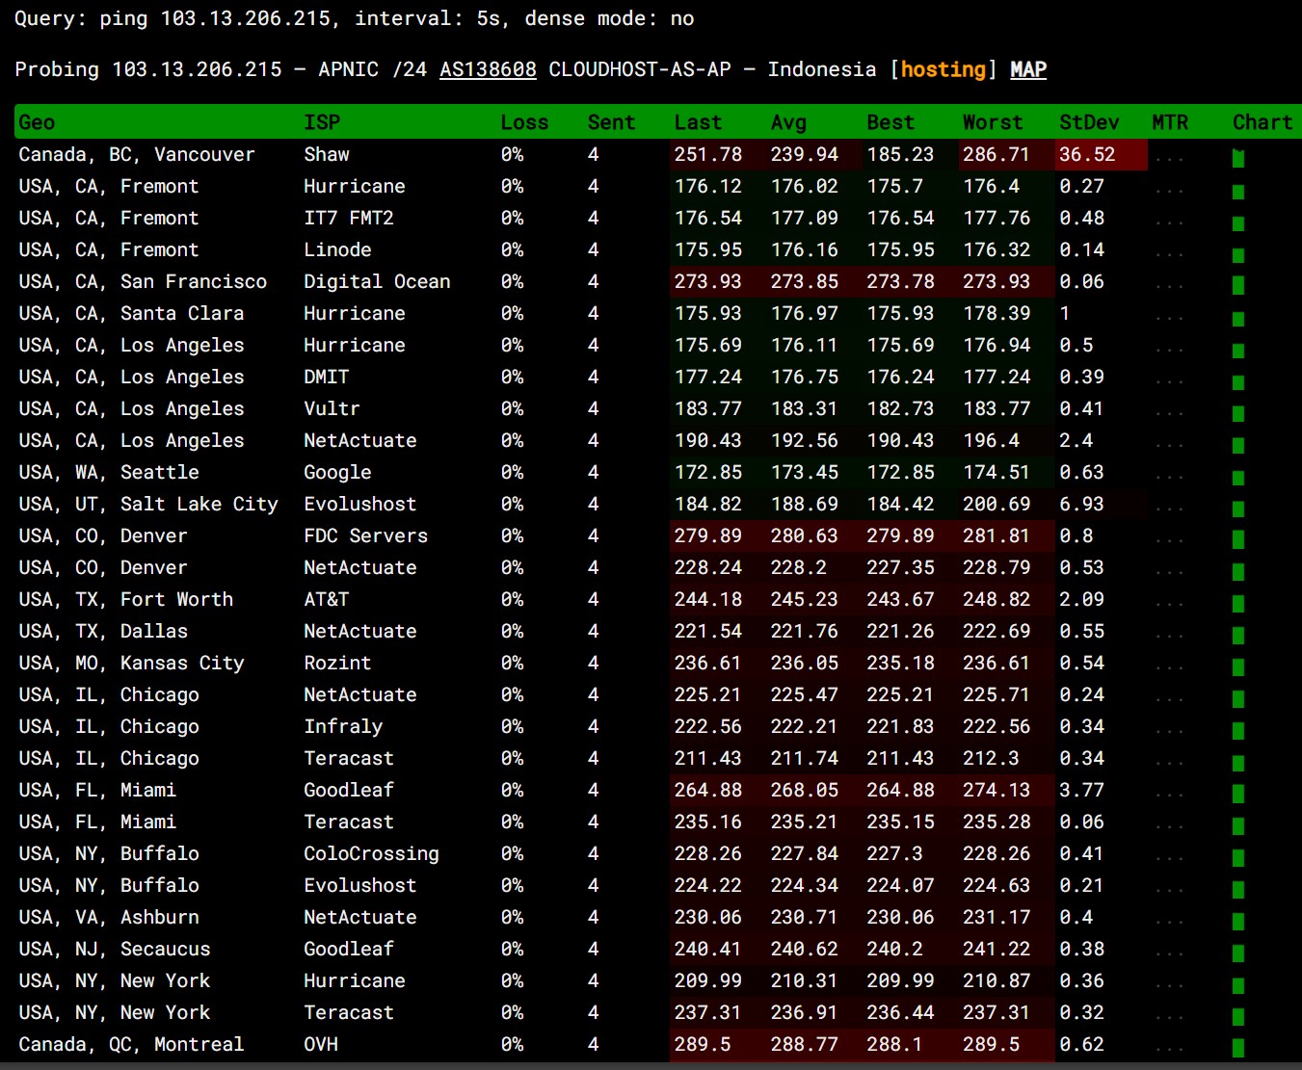Open the MAP link
This screenshot has width=1302, height=1070.
click(1028, 69)
